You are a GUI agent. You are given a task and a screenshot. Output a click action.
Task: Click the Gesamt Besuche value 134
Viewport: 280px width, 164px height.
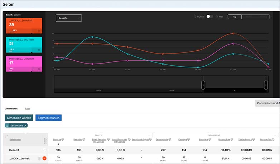coord(58,150)
